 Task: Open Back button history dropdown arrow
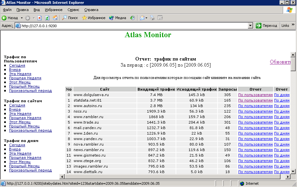click(x=22, y=18)
